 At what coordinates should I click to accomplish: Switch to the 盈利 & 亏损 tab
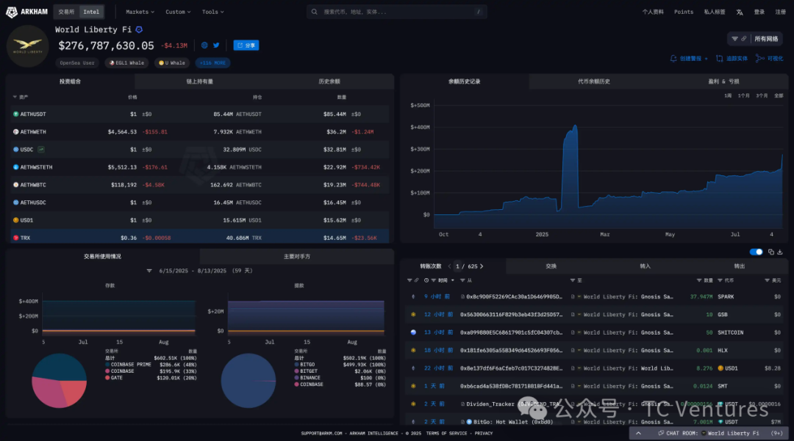[x=723, y=81]
